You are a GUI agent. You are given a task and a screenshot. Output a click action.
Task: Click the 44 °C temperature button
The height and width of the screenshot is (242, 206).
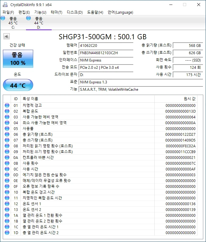coord(18,85)
